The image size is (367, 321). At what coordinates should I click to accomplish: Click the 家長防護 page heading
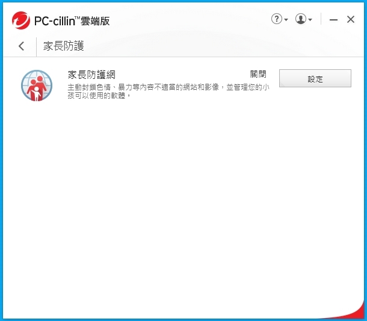(x=63, y=46)
